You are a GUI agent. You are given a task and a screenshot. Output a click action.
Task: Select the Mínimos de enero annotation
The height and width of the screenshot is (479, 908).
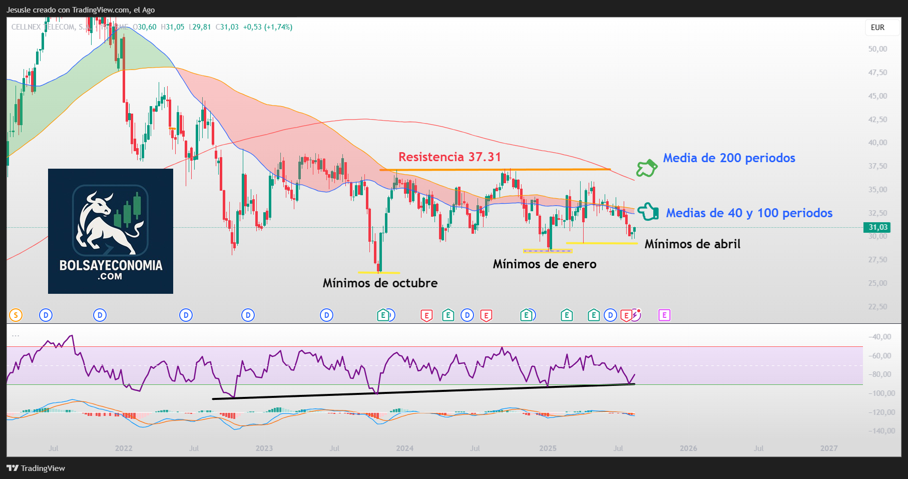coord(545,264)
